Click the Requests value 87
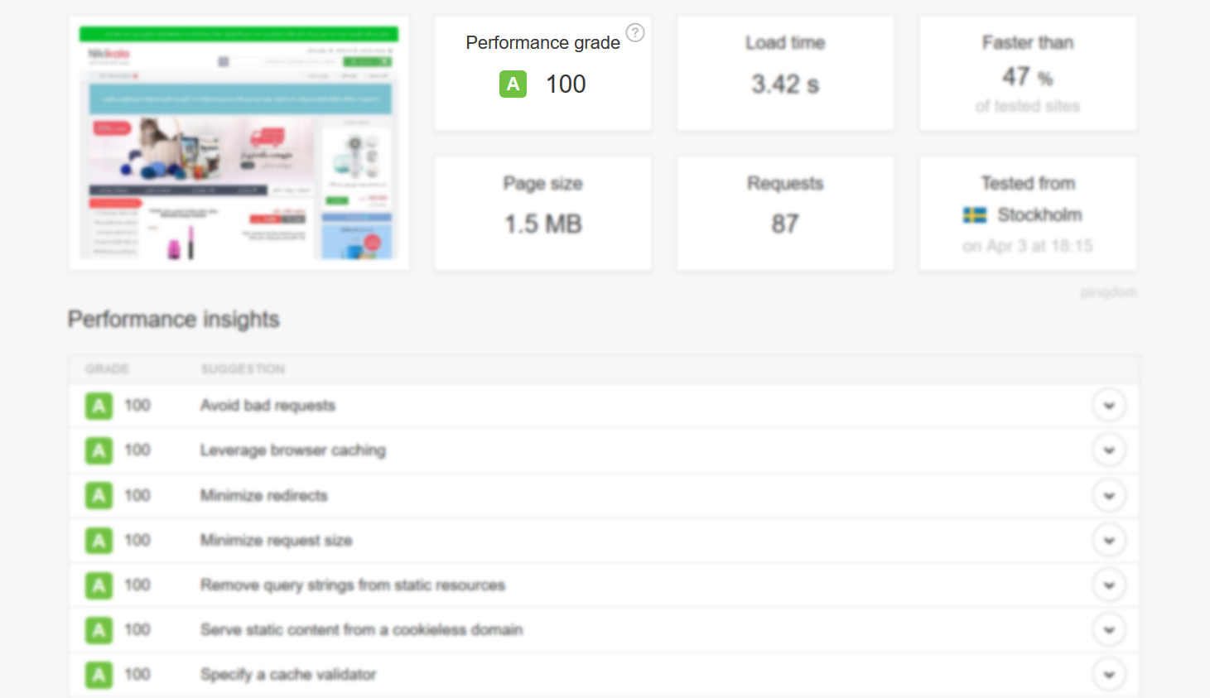 coord(785,224)
